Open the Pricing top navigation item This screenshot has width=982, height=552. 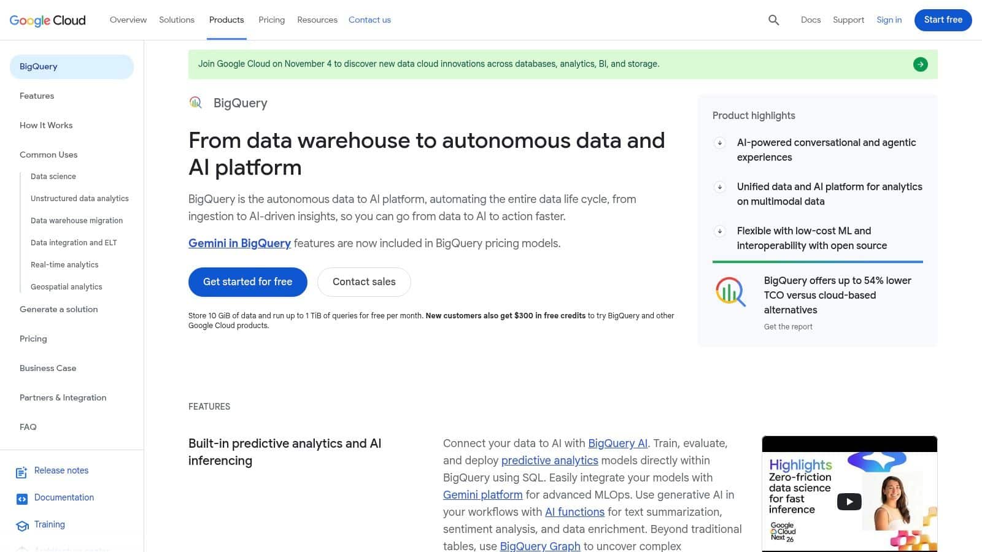point(271,20)
